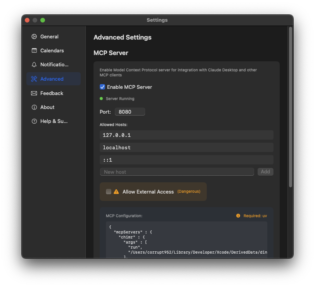Click the New host input field
The height and width of the screenshot is (287, 315).
click(177, 171)
